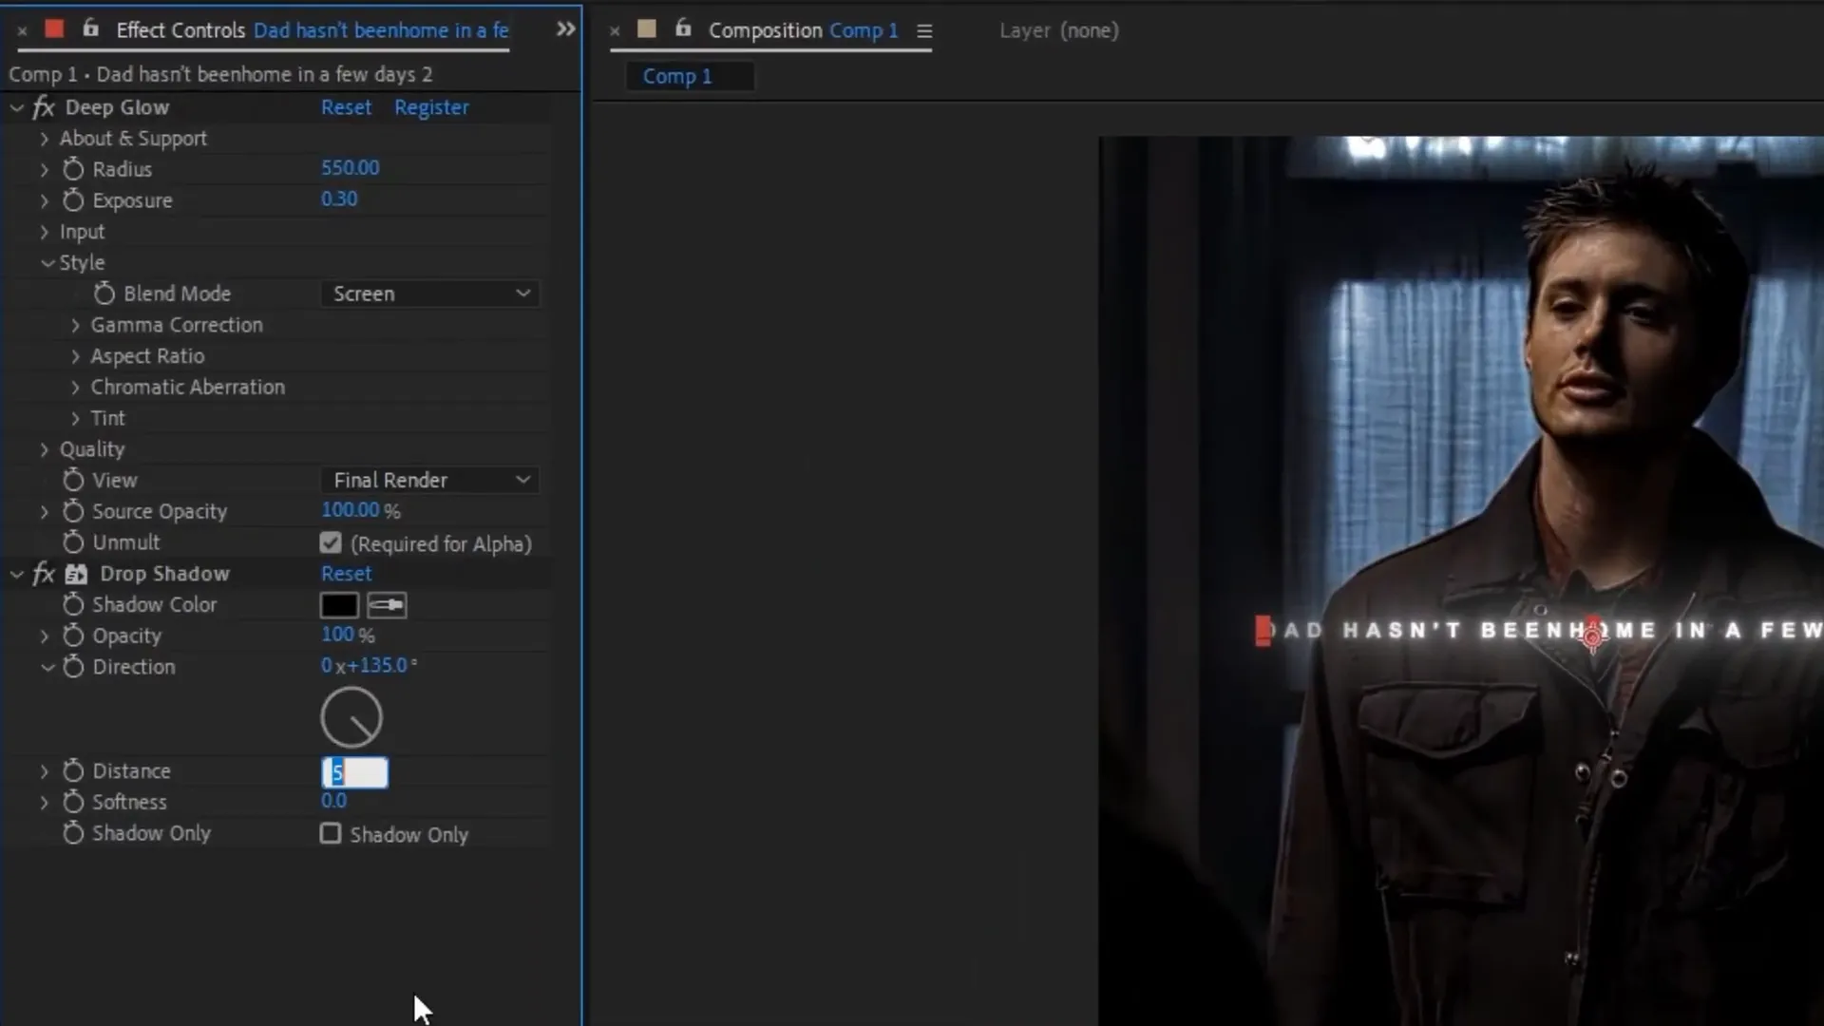Toggle the Drop Shadow Opacity stopwatch
The width and height of the screenshot is (1824, 1026).
73,636
